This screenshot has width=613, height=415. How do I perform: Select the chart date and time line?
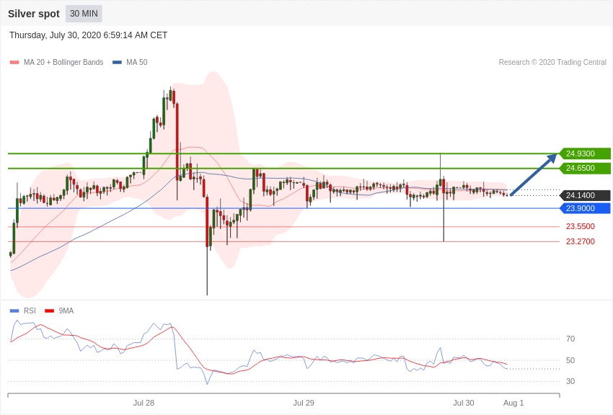click(89, 35)
